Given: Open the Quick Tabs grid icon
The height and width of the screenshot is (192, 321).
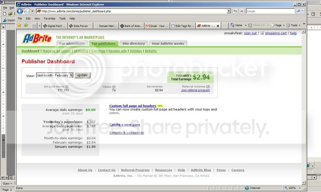Looking at the screenshot, I should click(x=34, y=26).
